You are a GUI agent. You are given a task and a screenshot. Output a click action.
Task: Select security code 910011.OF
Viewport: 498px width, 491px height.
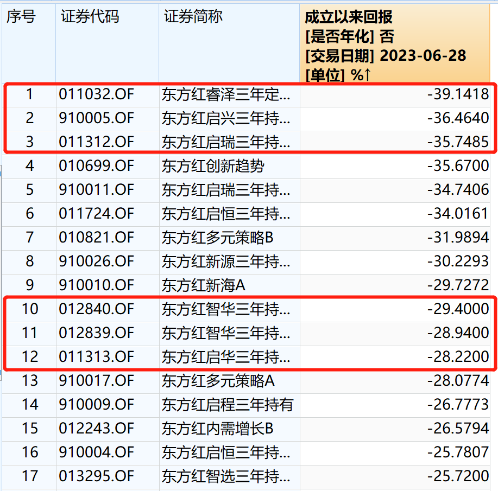[x=97, y=190]
